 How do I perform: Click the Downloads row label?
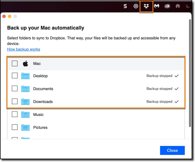coord(43,102)
